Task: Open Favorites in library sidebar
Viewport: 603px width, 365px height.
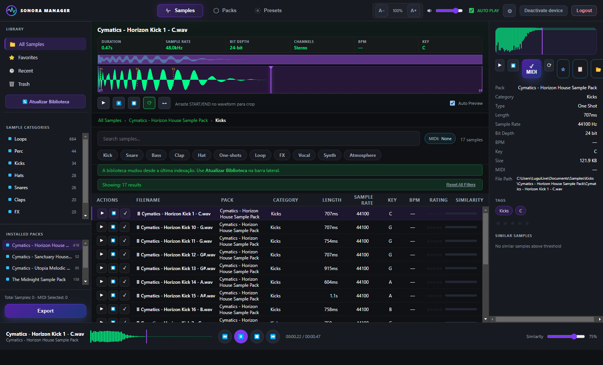Action: tap(45, 57)
